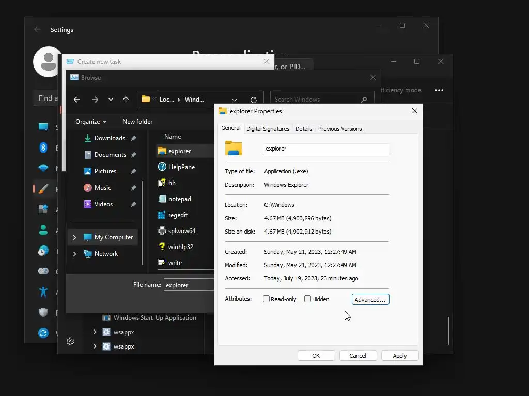Click the explorer name field in Properties

(326, 149)
